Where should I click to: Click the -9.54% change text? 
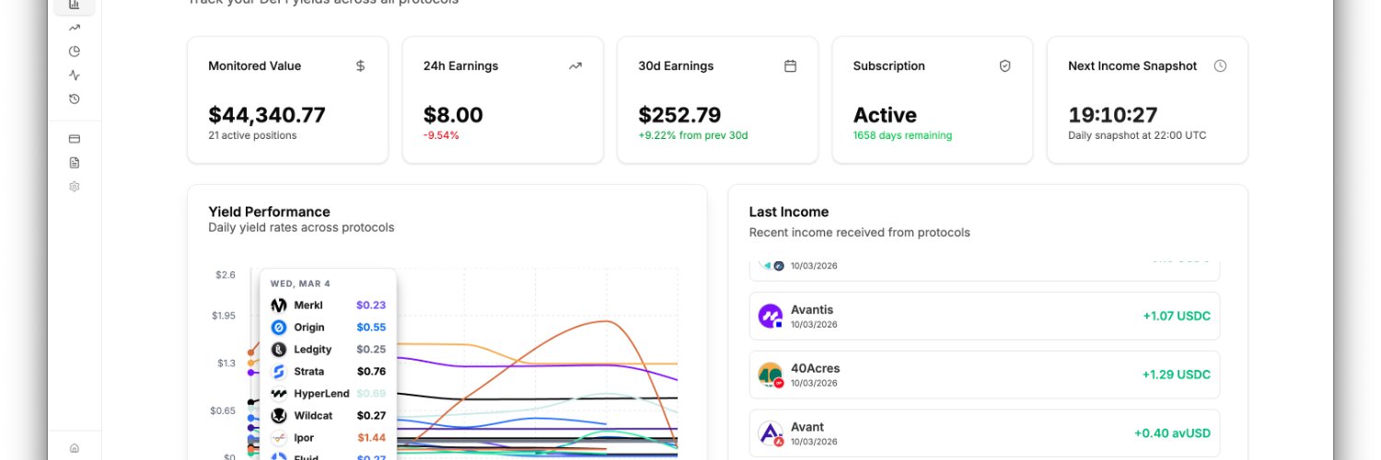tap(441, 135)
